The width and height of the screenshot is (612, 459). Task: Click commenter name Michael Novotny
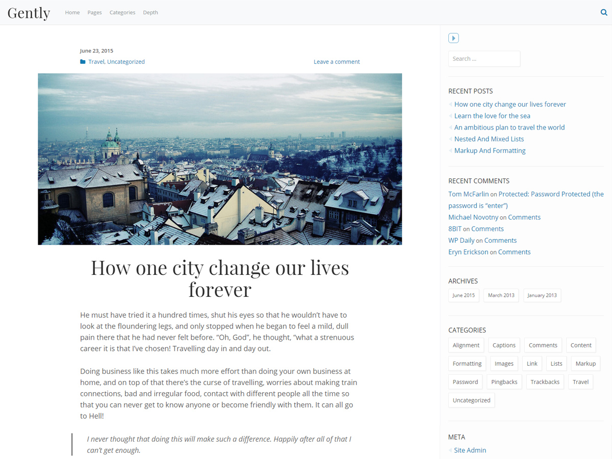473,217
